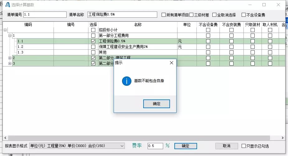
Task: Toggle the 三级材差 checkbox
Action: [x=191, y=15]
